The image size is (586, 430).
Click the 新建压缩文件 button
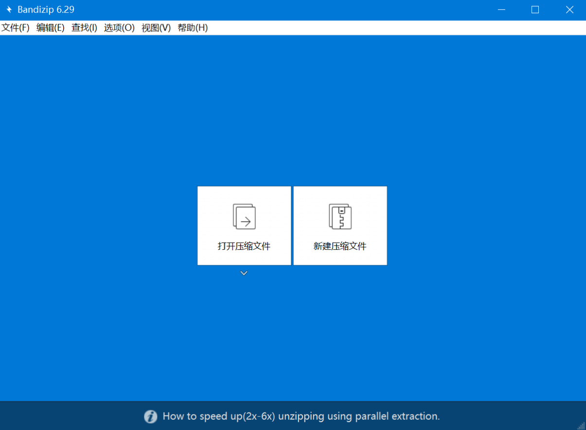[x=340, y=225]
